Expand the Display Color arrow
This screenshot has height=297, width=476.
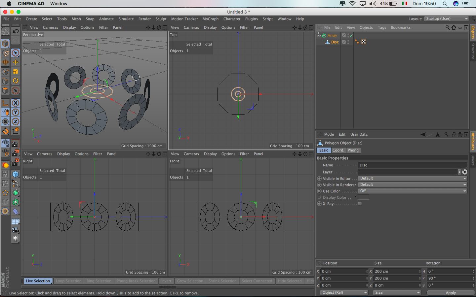click(x=355, y=197)
